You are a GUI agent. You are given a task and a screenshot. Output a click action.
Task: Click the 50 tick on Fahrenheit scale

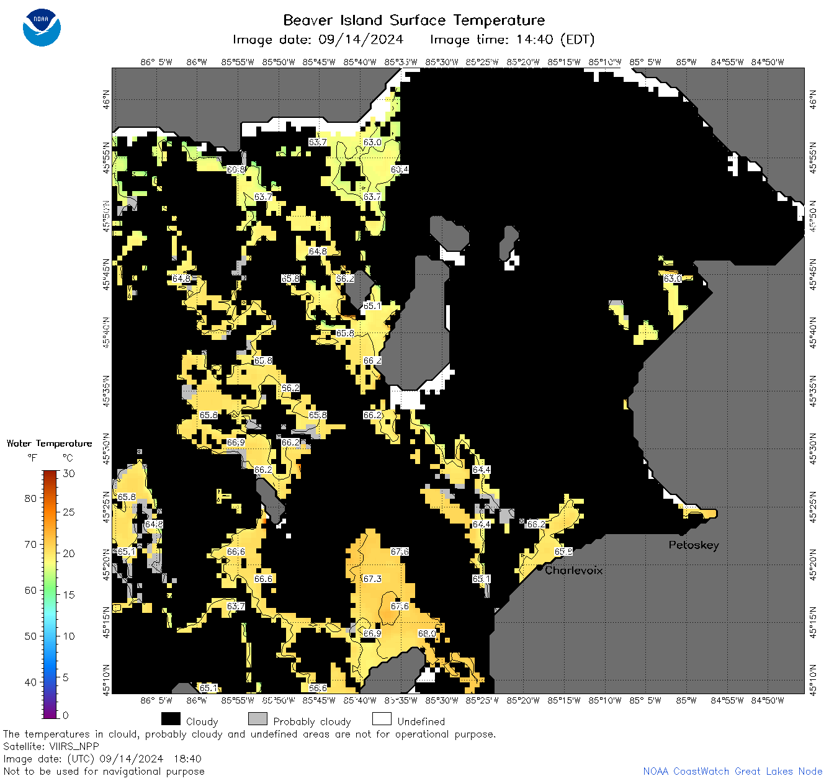(x=30, y=636)
